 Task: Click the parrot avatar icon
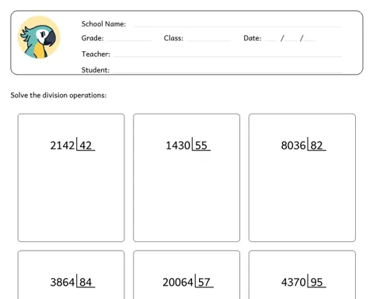[x=39, y=37]
